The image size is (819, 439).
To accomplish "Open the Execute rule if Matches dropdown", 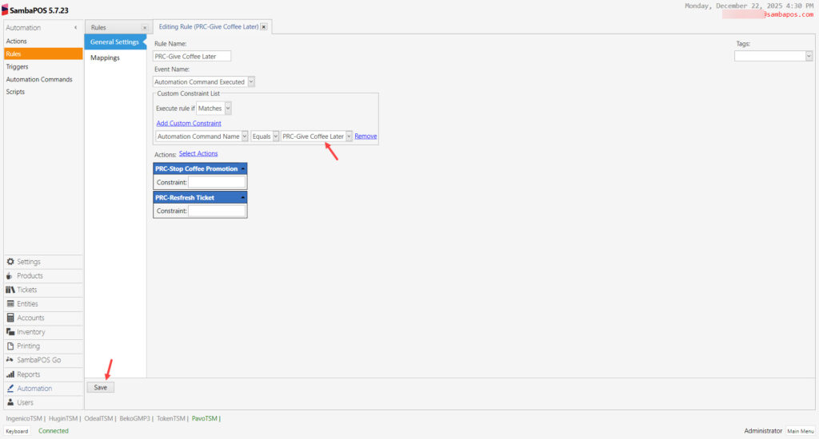I will [228, 108].
